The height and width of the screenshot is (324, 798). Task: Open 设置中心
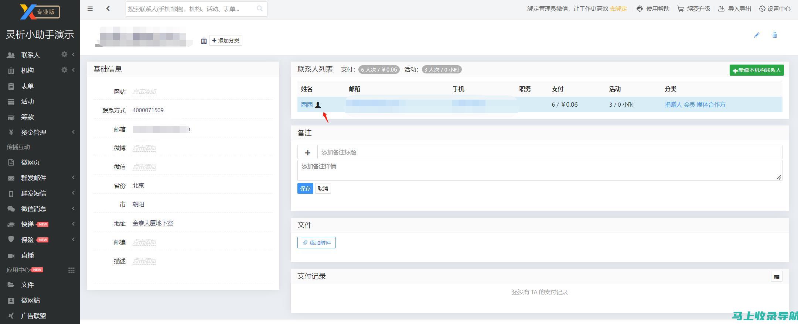click(775, 8)
